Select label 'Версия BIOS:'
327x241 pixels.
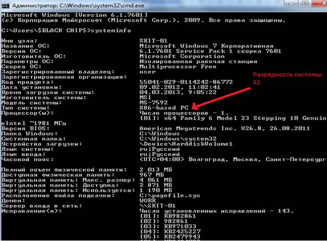point(25,128)
